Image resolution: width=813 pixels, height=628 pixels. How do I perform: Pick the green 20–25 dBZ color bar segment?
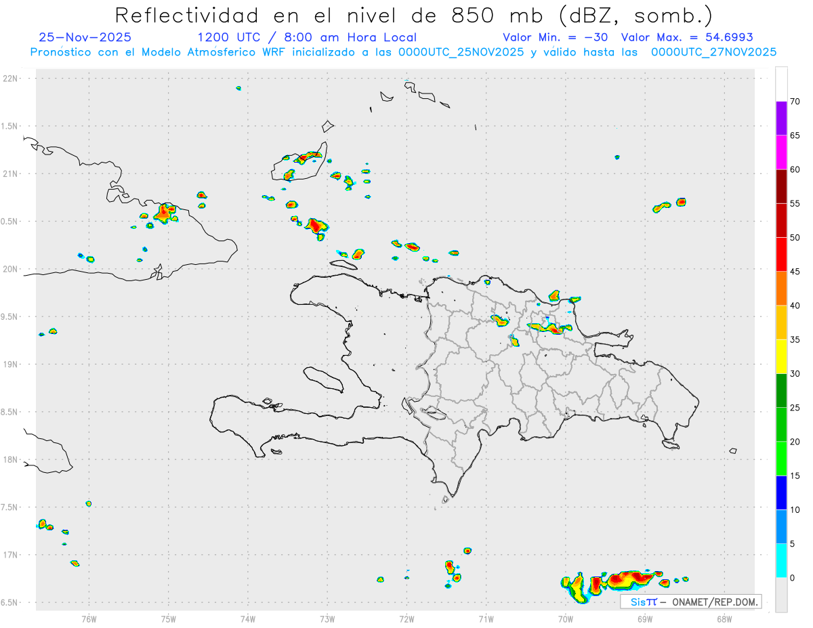pyautogui.click(x=781, y=424)
